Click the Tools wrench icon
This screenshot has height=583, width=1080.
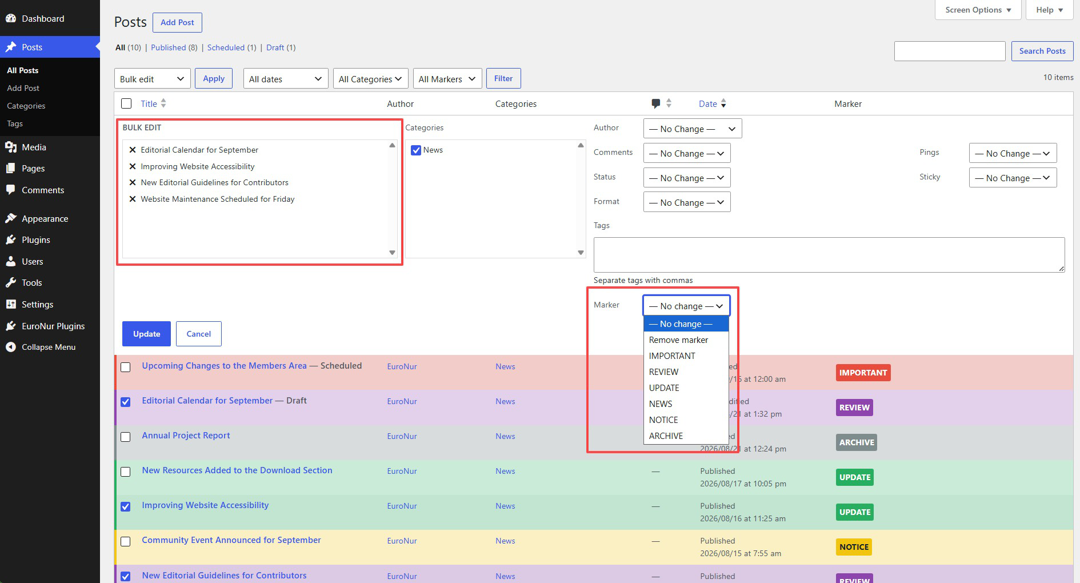(x=11, y=282)
